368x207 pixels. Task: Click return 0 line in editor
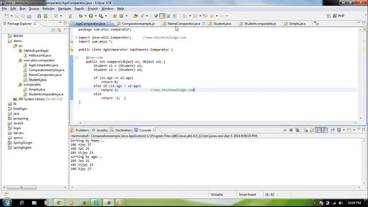[x=110, y=82]
